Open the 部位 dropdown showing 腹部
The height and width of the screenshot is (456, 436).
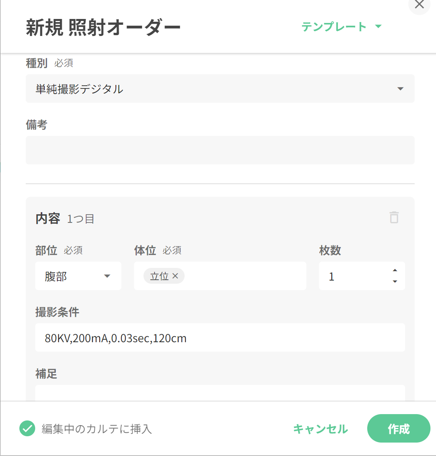(78, 276)
